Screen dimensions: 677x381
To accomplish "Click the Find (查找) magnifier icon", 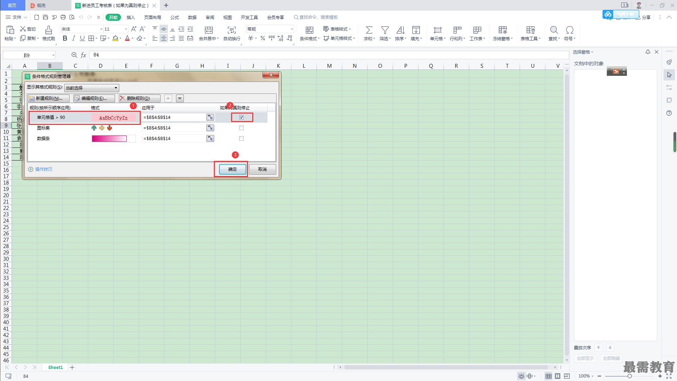I will tap(554, 30).
